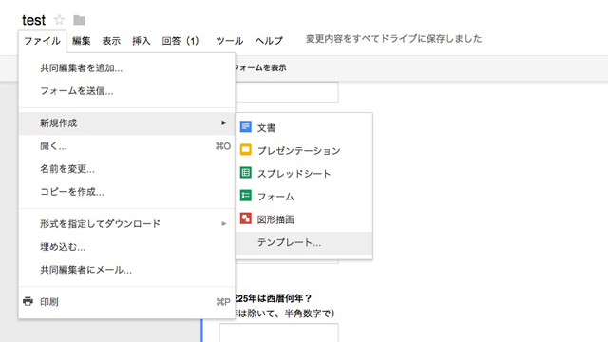This screenshot has width=608, height=342.
Task: Click the 25年は西暦何年？ question title
Action: pyautogui.click(x=274, y=298)
